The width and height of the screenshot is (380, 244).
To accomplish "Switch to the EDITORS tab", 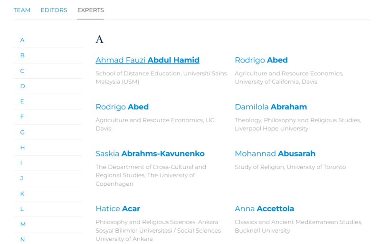I will point(54,10).
